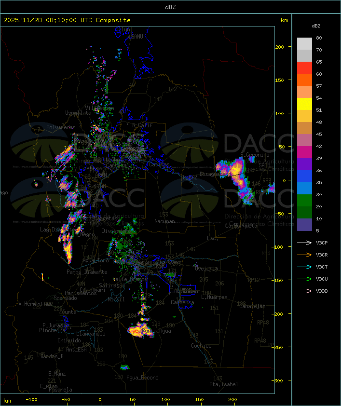Click the orange VBCR arrow symbol
This screenshot has height=406, width=341.
(304, 255)
